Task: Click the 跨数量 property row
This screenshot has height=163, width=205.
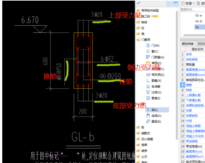Action: coord(193,65)
